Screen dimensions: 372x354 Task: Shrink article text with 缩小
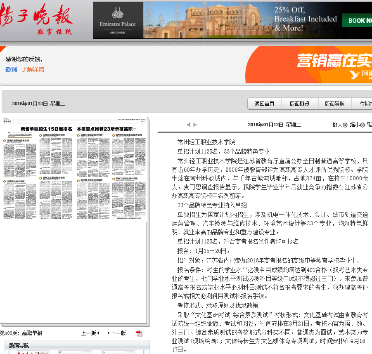(x=358, y=125)
